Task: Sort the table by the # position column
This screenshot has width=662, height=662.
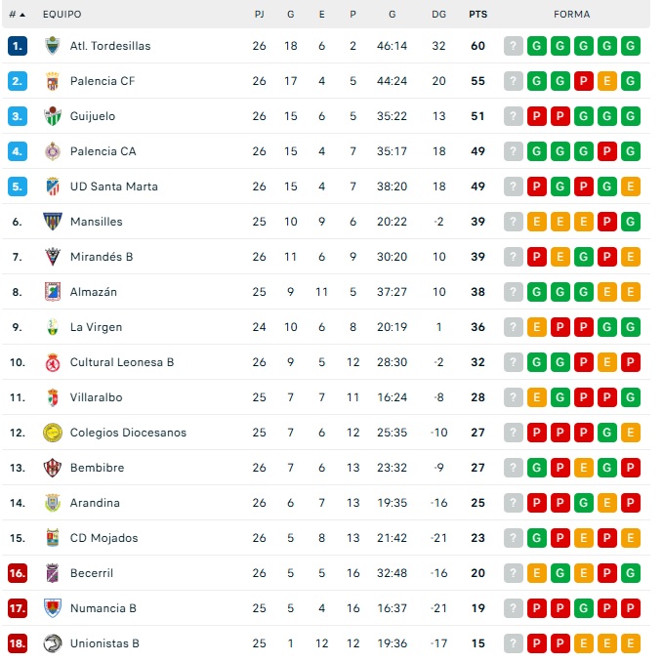Action: pyautogui.click(x=17, y=15)
